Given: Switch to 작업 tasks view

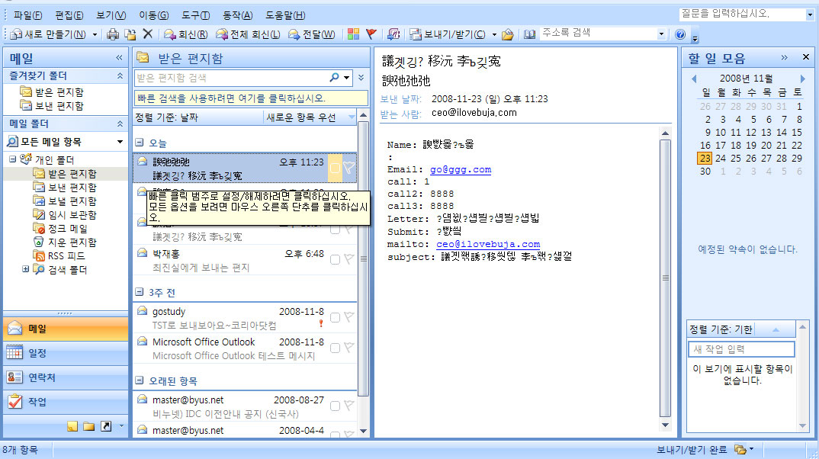Looking at the screenshot, I should 66,402.
